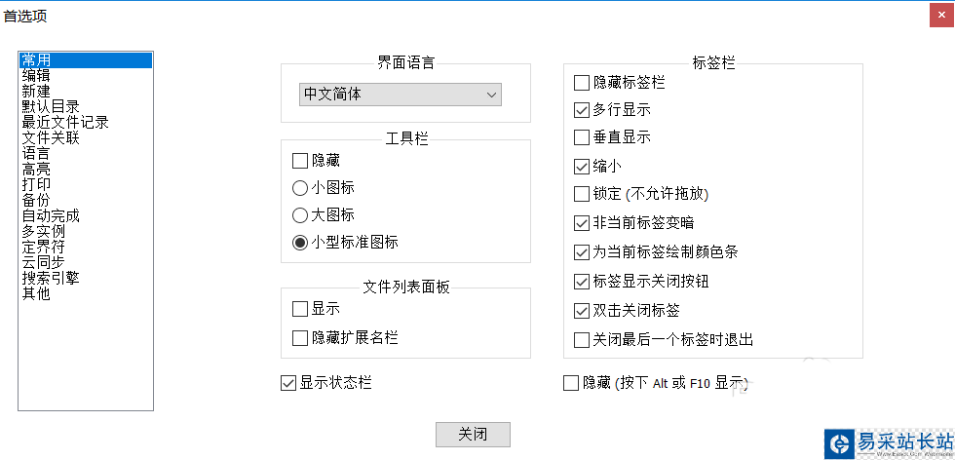Select the 小型标准图标 radio option
The image size is (955, 460).
coord(300,242)
